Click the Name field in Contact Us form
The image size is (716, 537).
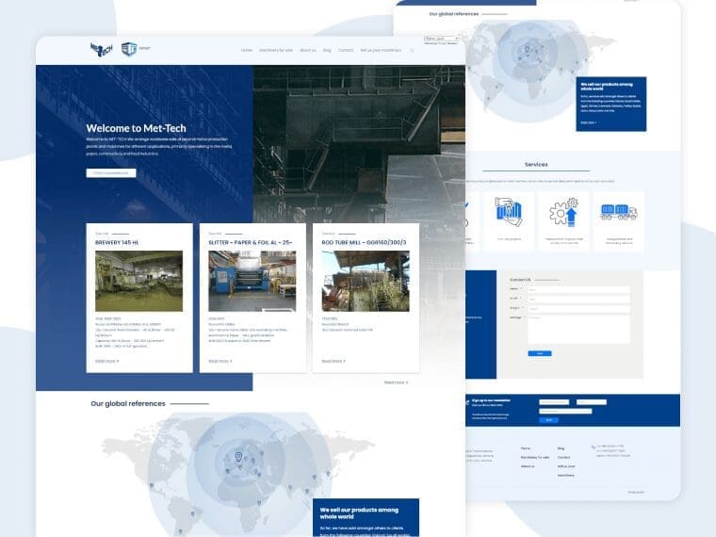pos(579,289)
